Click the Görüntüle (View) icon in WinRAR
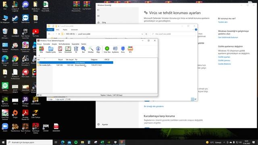 tap(68, 49)
